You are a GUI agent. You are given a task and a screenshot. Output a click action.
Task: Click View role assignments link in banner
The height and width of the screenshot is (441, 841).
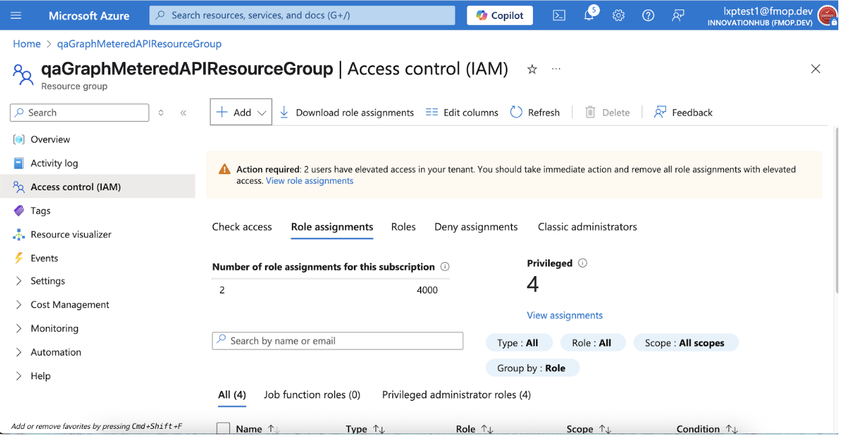309,181
